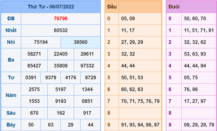Select the Sáu prize number 917
The image size is (217, 131).
[87, 113]
